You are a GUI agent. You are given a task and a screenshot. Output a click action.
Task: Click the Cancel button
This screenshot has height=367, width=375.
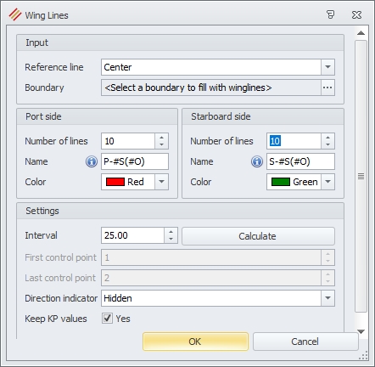click(305, 342)
